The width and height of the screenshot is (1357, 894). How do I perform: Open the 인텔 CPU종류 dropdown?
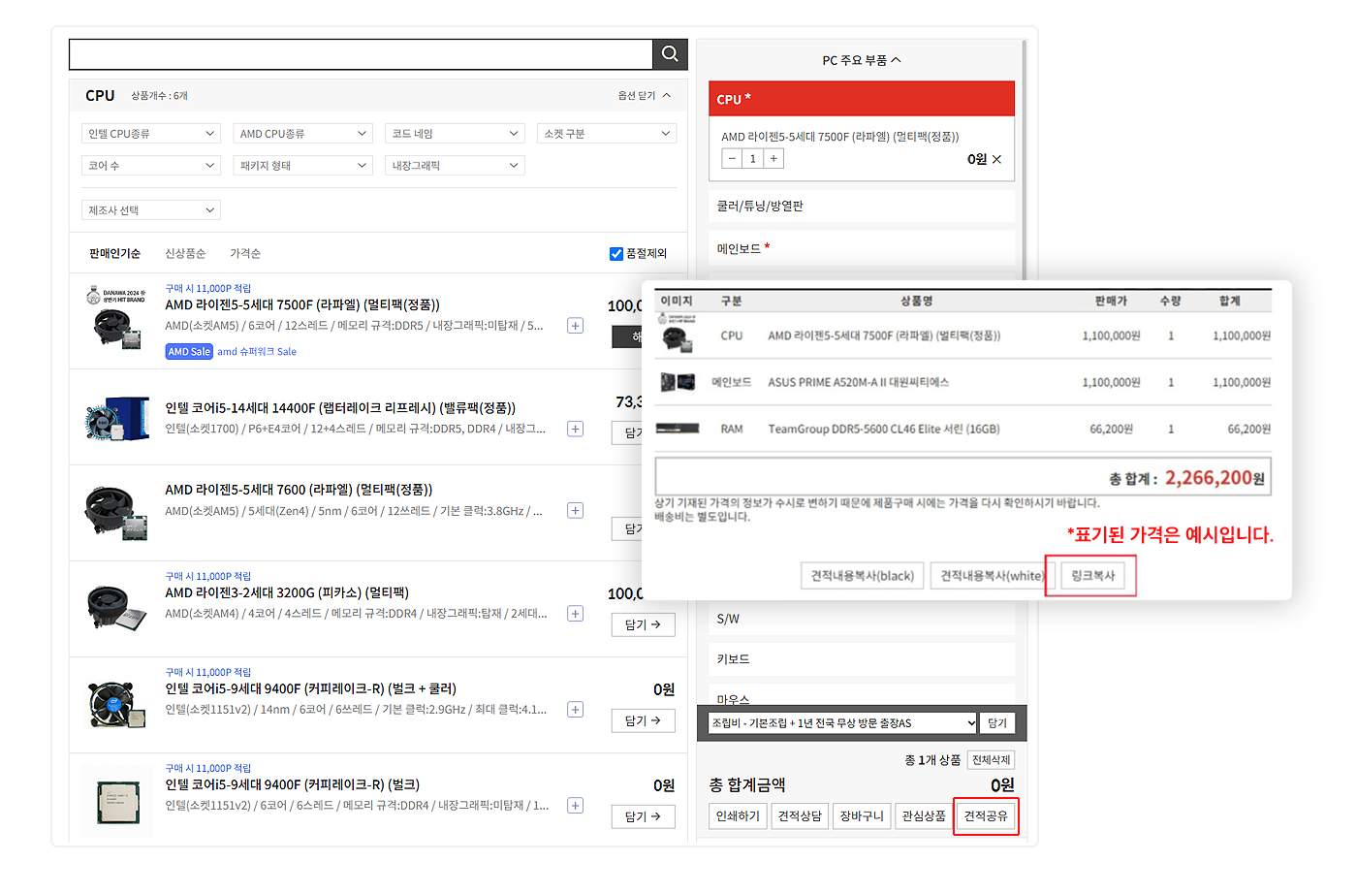(x=151, y=134)
